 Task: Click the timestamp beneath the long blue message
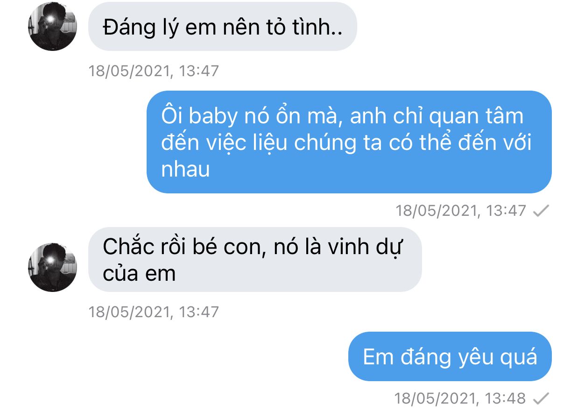click(x=461, y=211)
